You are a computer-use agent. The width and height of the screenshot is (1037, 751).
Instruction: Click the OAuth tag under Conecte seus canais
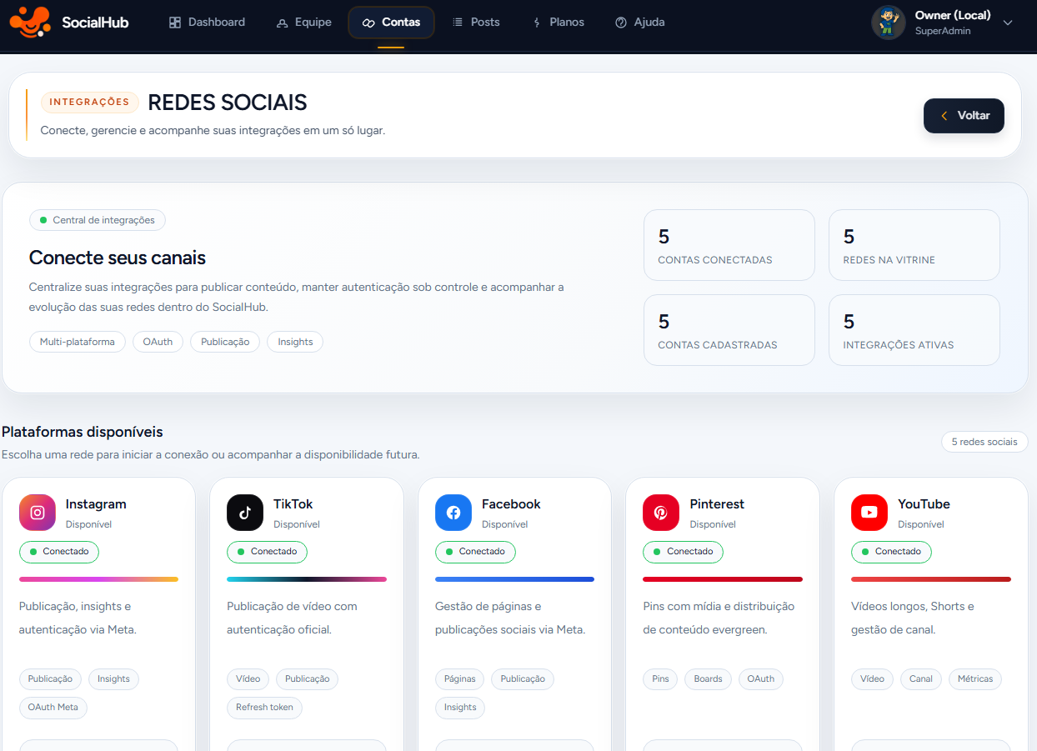158,342
